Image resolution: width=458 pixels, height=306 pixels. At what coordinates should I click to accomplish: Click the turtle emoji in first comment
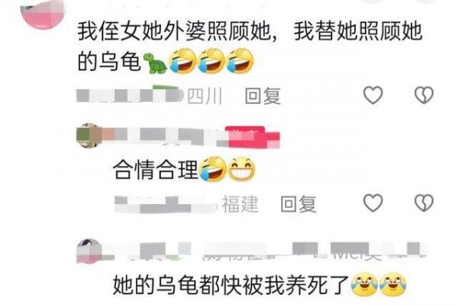point(155,63)
